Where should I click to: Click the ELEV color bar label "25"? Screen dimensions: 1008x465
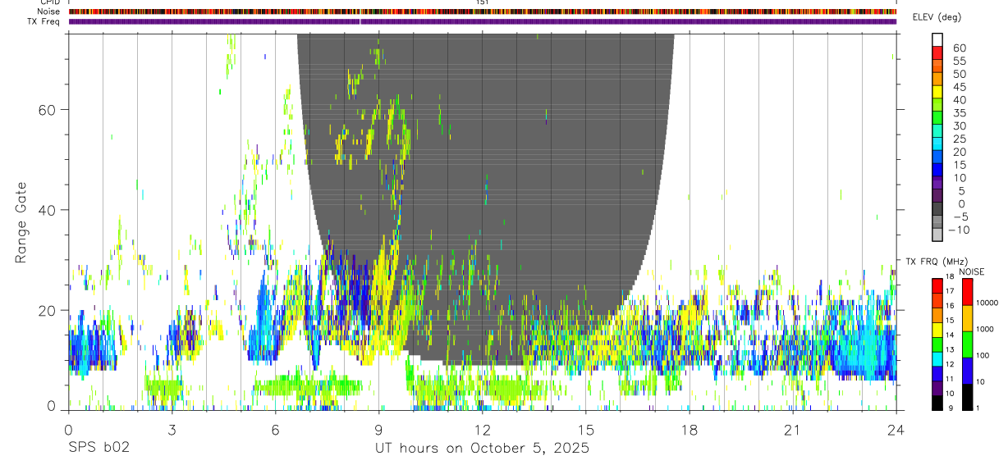click(959, 139)
